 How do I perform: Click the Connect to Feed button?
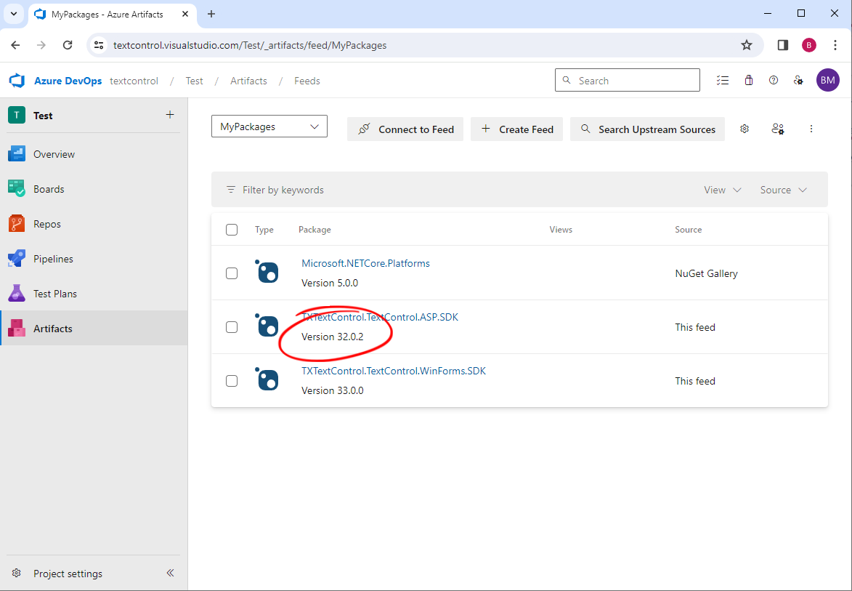tap(405, 129)
